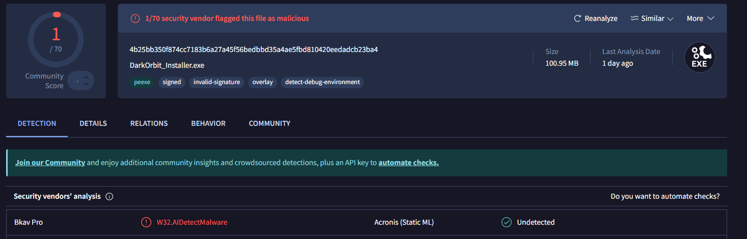747x239 pixels.
Task: Click the Bkav Pro red warning icon
Action: coord(146,222)
